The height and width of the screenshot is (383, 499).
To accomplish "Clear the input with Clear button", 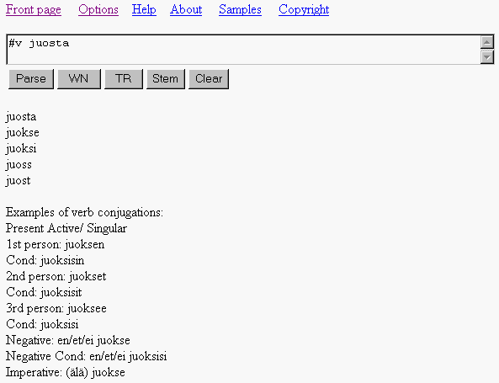I will [209, 78].
